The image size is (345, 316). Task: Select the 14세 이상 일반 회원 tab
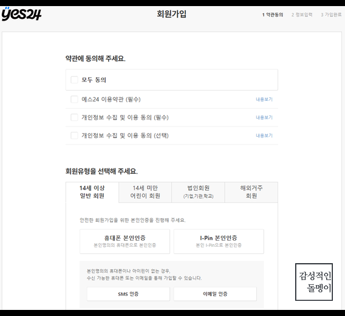92,192
